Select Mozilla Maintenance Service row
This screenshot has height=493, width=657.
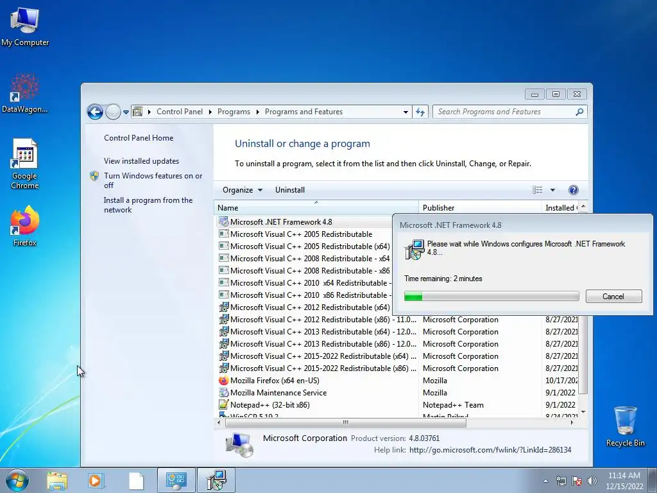pyautogui.click(x=397, y=393)
